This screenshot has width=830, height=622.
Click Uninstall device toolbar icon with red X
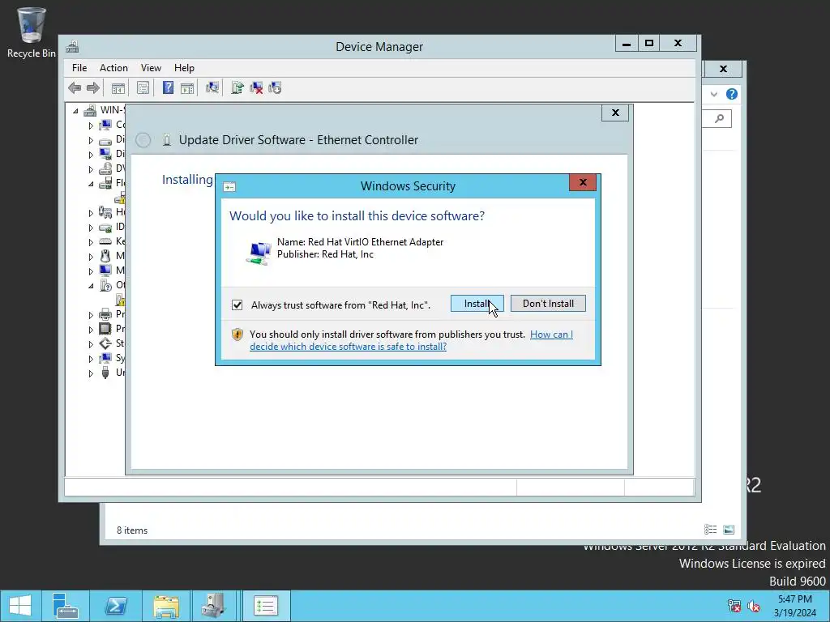tap(256, 87)
